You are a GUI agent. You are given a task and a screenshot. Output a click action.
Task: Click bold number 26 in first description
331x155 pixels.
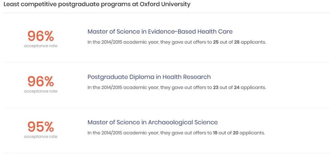pyautogui.click(x=237, y=42)
